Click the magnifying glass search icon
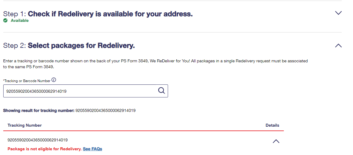The height and width of the screenshot is (155, 353). (162, 91)
